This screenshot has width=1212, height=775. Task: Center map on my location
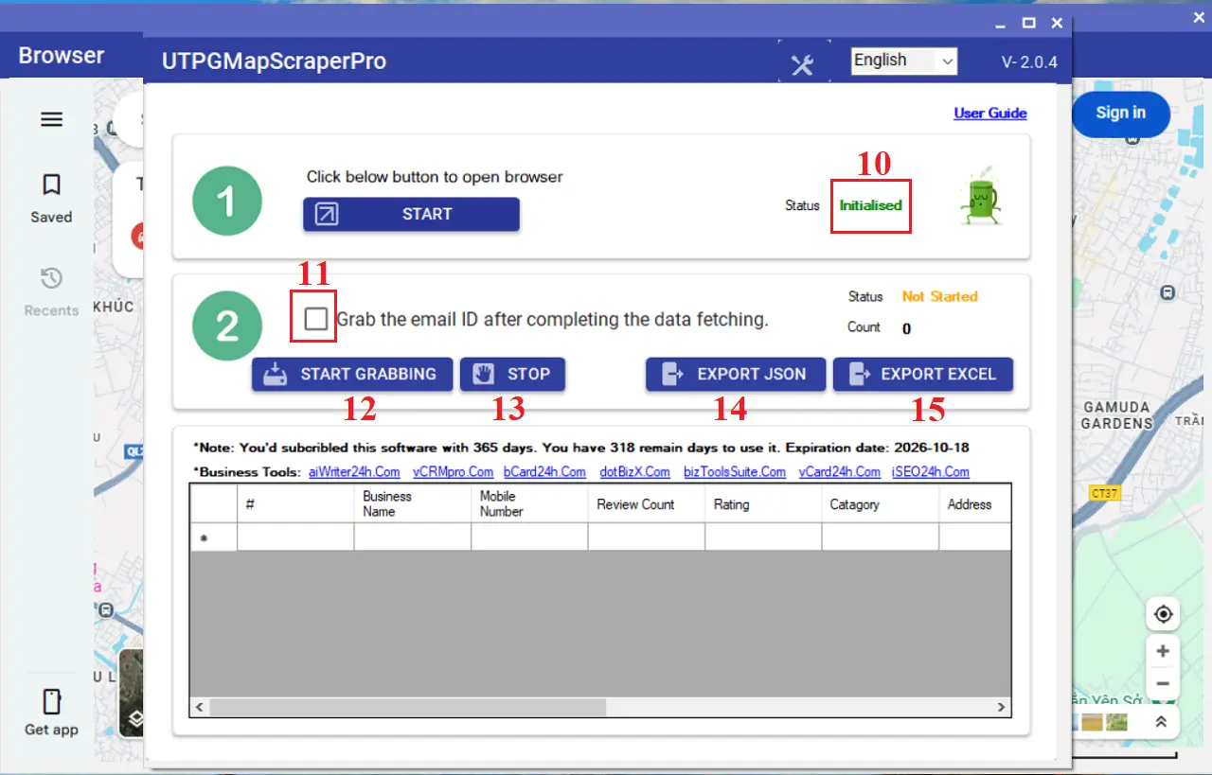pyautogui.click(x=1163, y=614)
